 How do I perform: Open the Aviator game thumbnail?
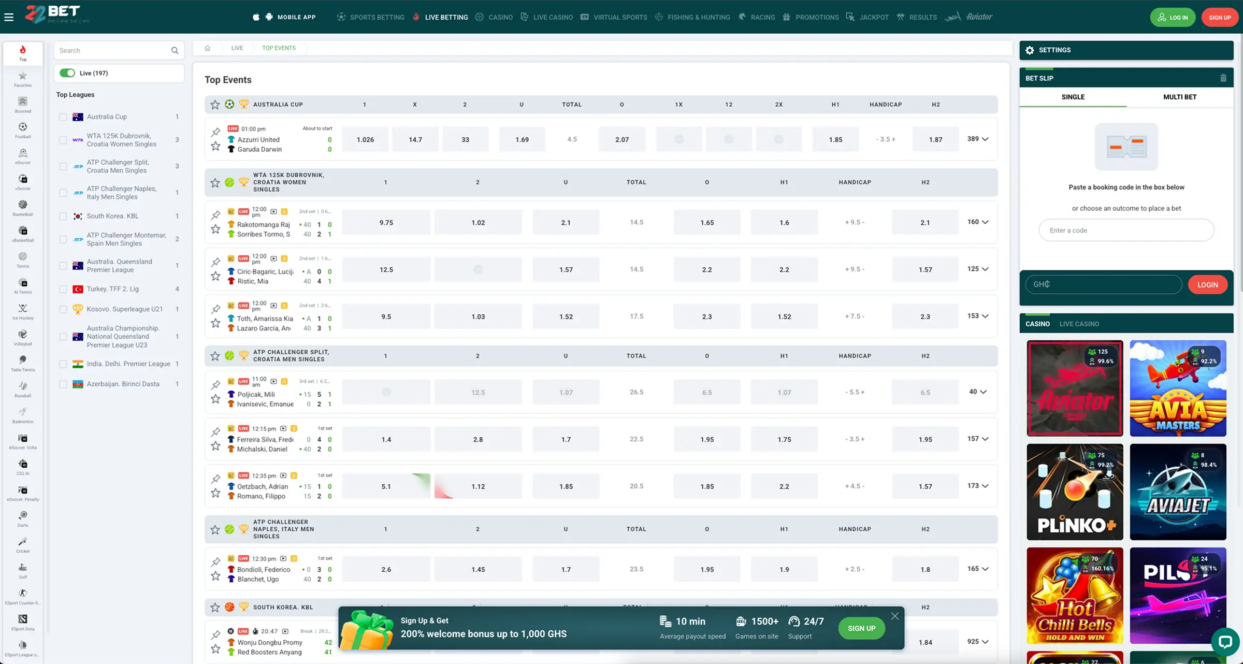1075,387
